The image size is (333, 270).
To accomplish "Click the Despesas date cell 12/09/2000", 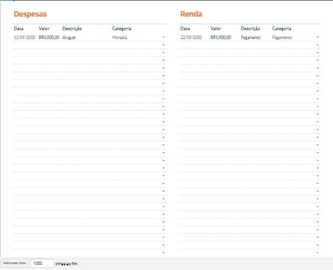I will (x=25, y=37).
